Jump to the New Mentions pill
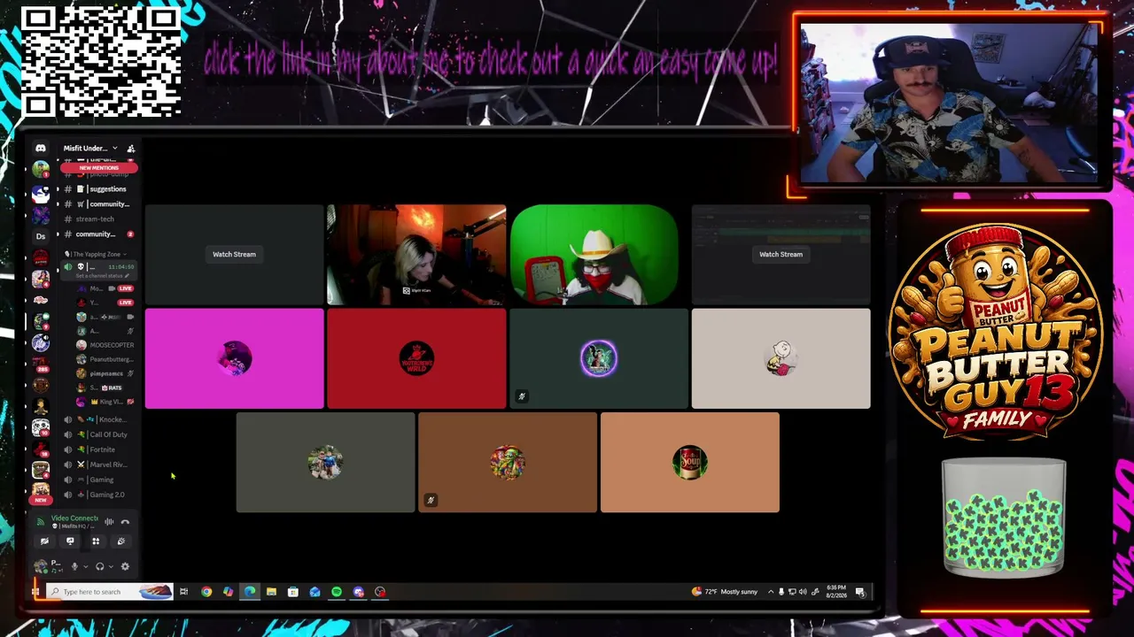 tap(98, 167)
